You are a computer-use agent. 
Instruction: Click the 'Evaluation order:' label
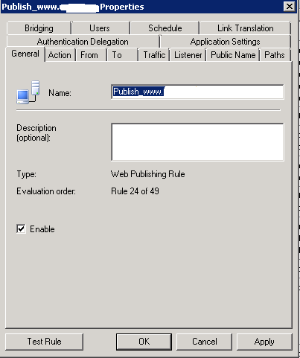[x=46, y=191]
